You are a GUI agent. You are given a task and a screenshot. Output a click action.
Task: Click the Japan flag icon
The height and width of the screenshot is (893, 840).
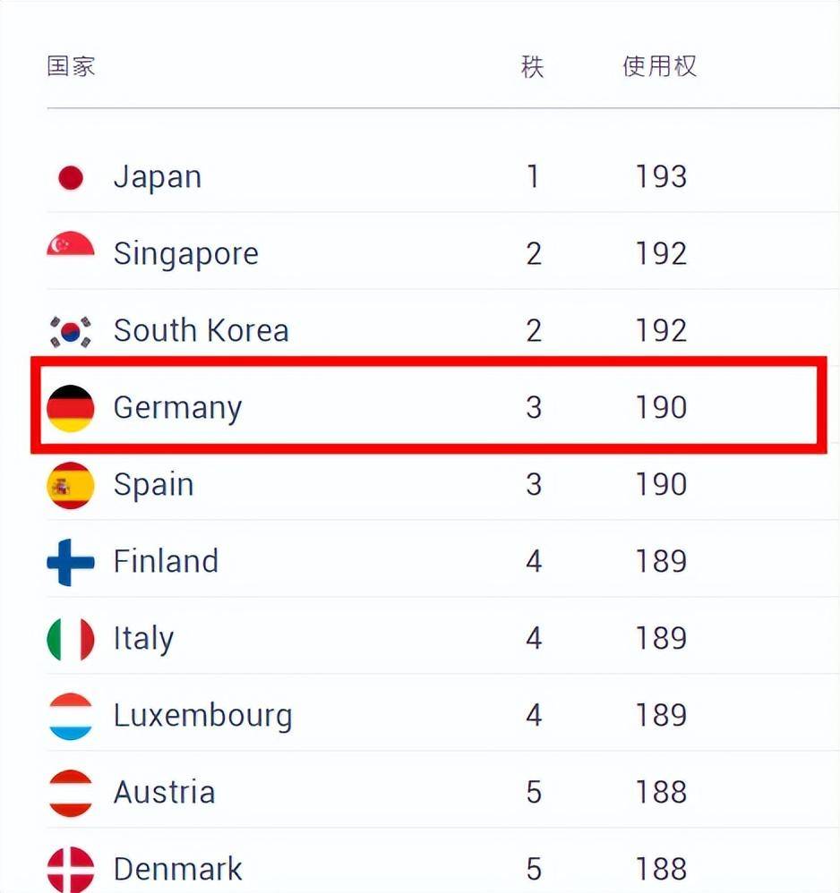coord(71,177)
